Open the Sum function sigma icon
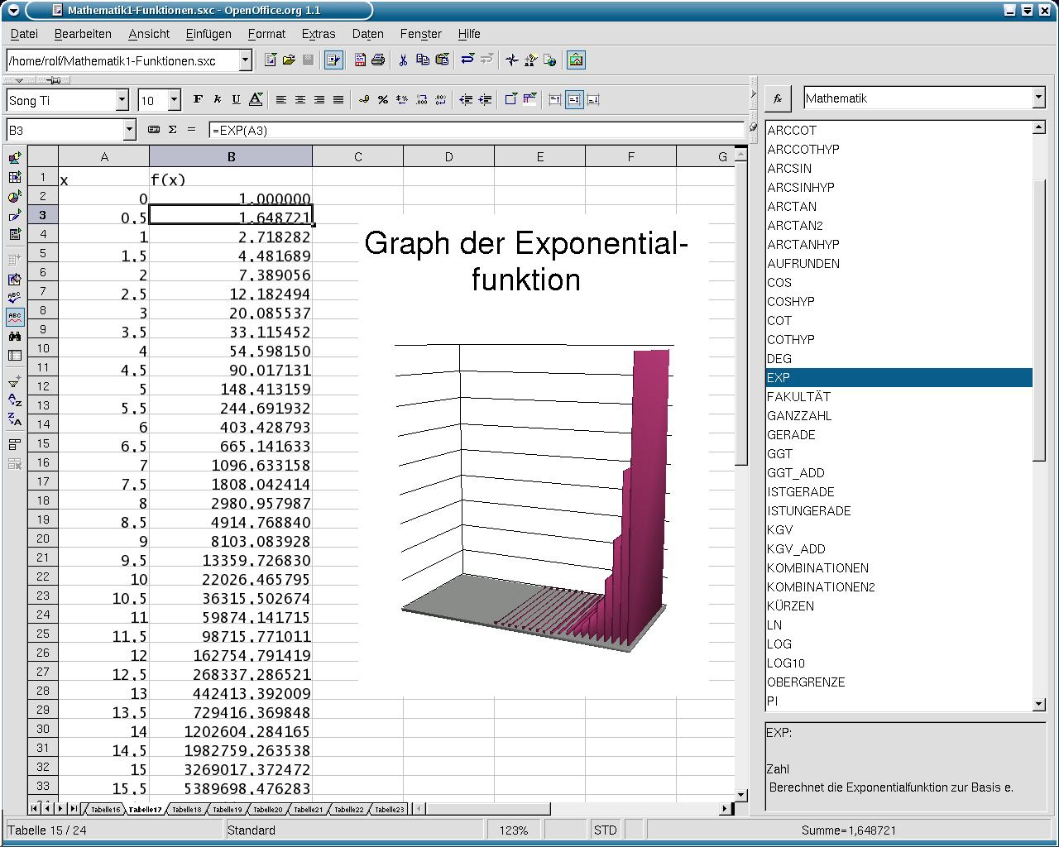The width and height of the screenshot is (1059, 847). click(173, 130)
